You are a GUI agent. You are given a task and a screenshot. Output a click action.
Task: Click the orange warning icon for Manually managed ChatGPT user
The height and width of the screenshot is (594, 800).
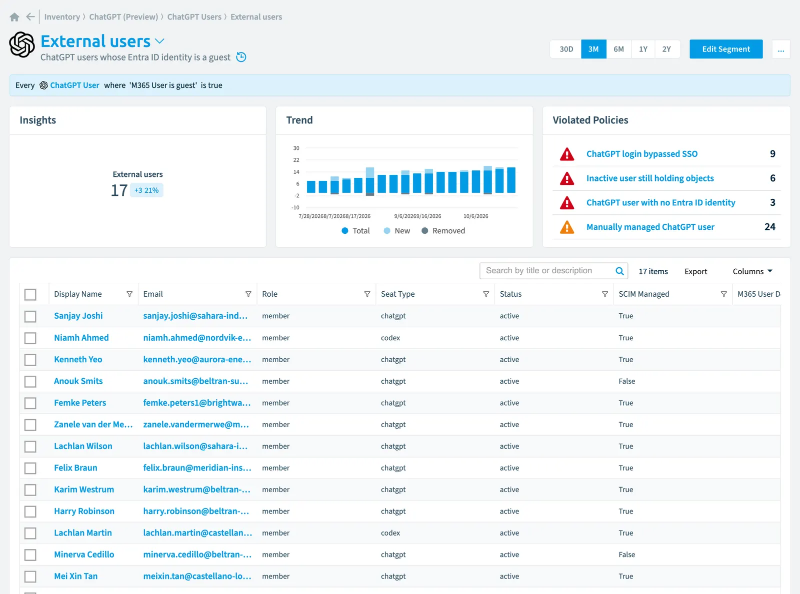click(x=567, y=227)
